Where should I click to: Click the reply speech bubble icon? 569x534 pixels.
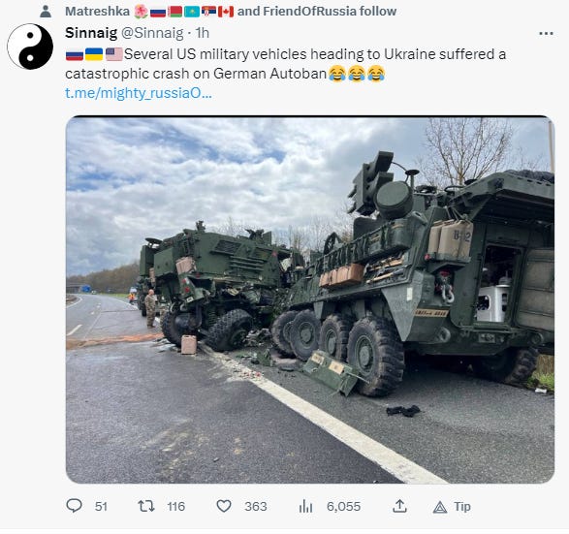[75, 506]
